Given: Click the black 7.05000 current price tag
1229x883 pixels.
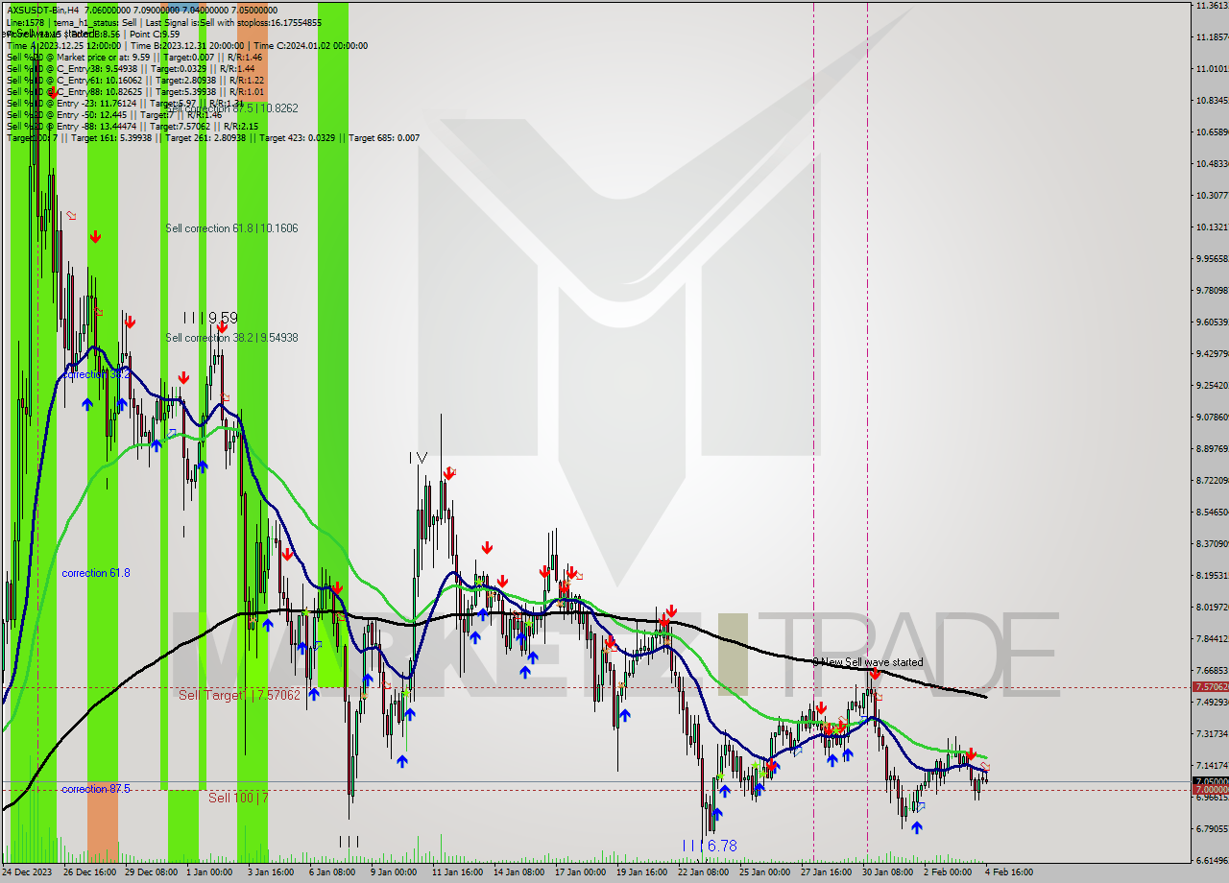Looking at the screenshot, I should [1210, 781].
